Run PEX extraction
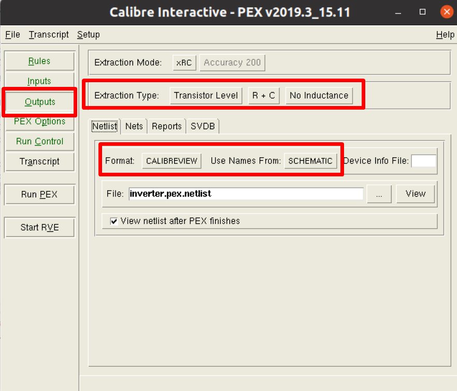The width and height of the screenshot is (457, 391). coord(39,194)
